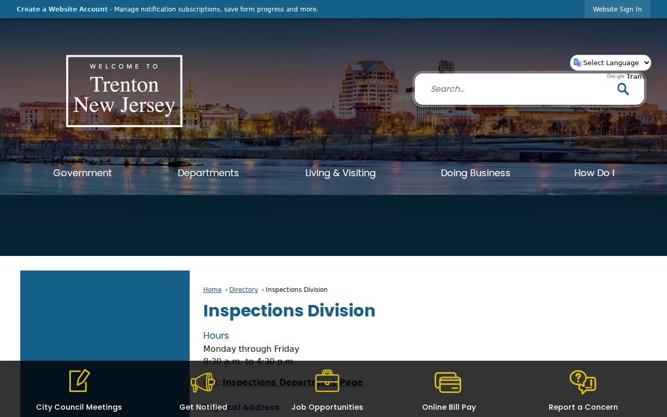Click Create a Website Account link
This screenshot has width=667, height=417.
[62, 9]
